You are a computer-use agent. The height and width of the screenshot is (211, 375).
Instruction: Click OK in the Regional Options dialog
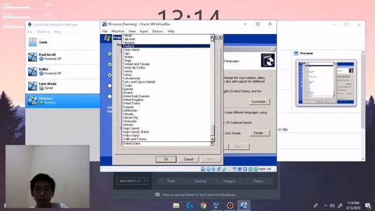coord(166,159)
